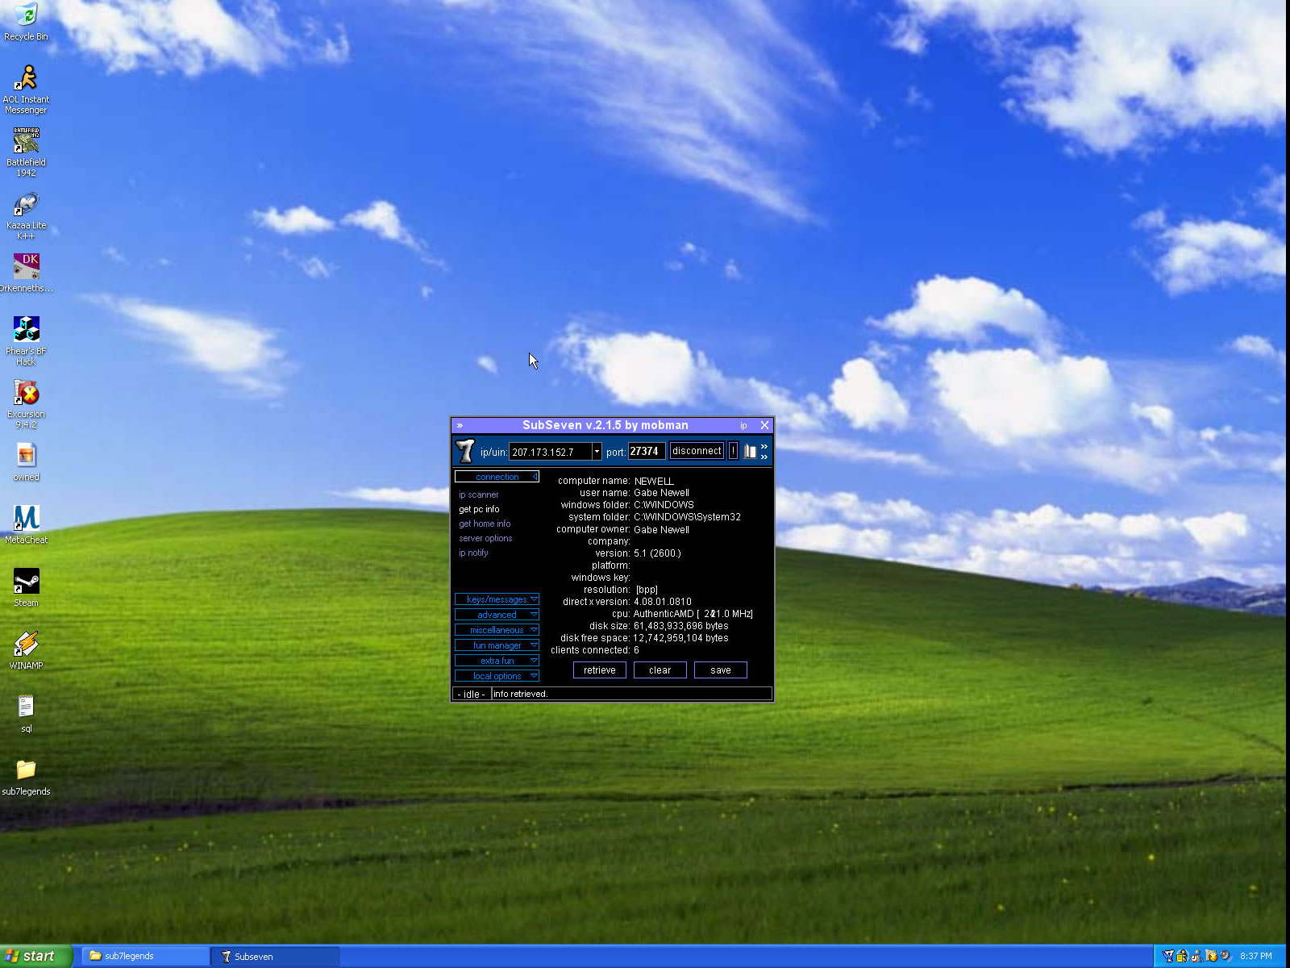Select the Kazaa Lite K++ shortcut
This screenshot has height=968, width=1290.
click(26, 215)
